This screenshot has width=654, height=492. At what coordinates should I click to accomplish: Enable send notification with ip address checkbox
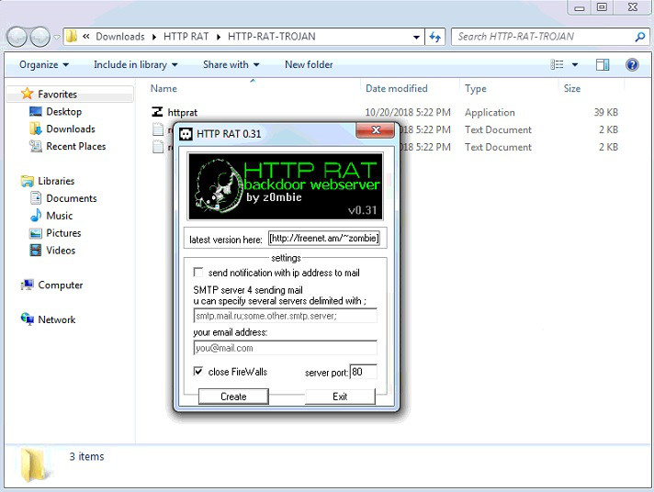click(x=198, y=273)
